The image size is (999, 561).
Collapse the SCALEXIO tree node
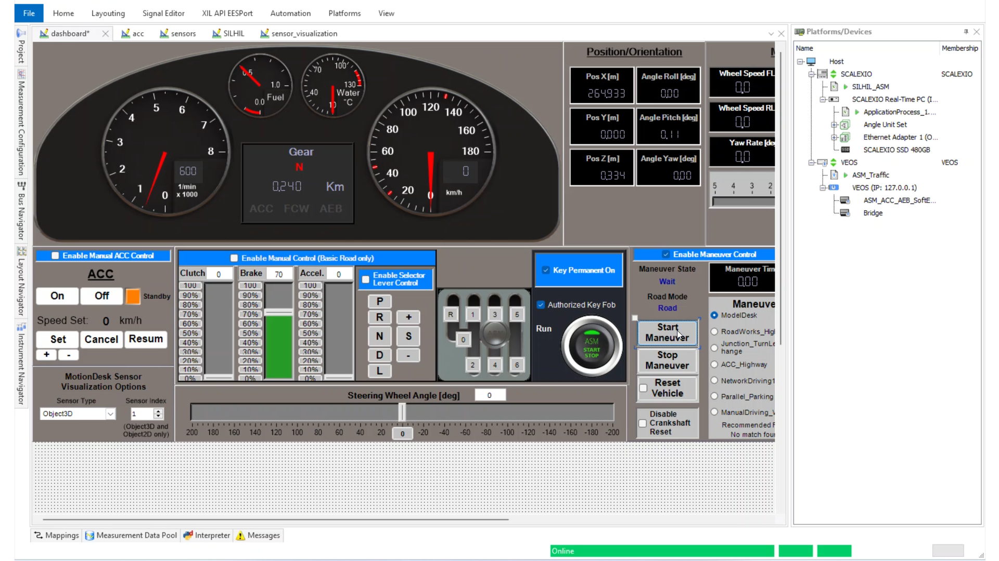pyautogui.click(x=811, y=74)
